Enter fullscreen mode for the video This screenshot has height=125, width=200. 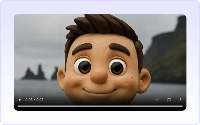click(169, 100)
